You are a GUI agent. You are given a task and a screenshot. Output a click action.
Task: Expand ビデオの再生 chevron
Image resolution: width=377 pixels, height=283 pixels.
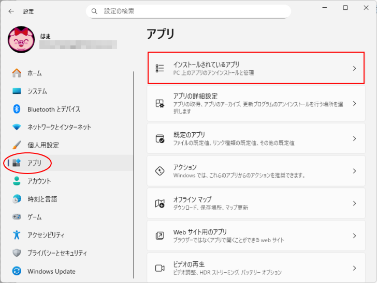(x=354, y=268)
